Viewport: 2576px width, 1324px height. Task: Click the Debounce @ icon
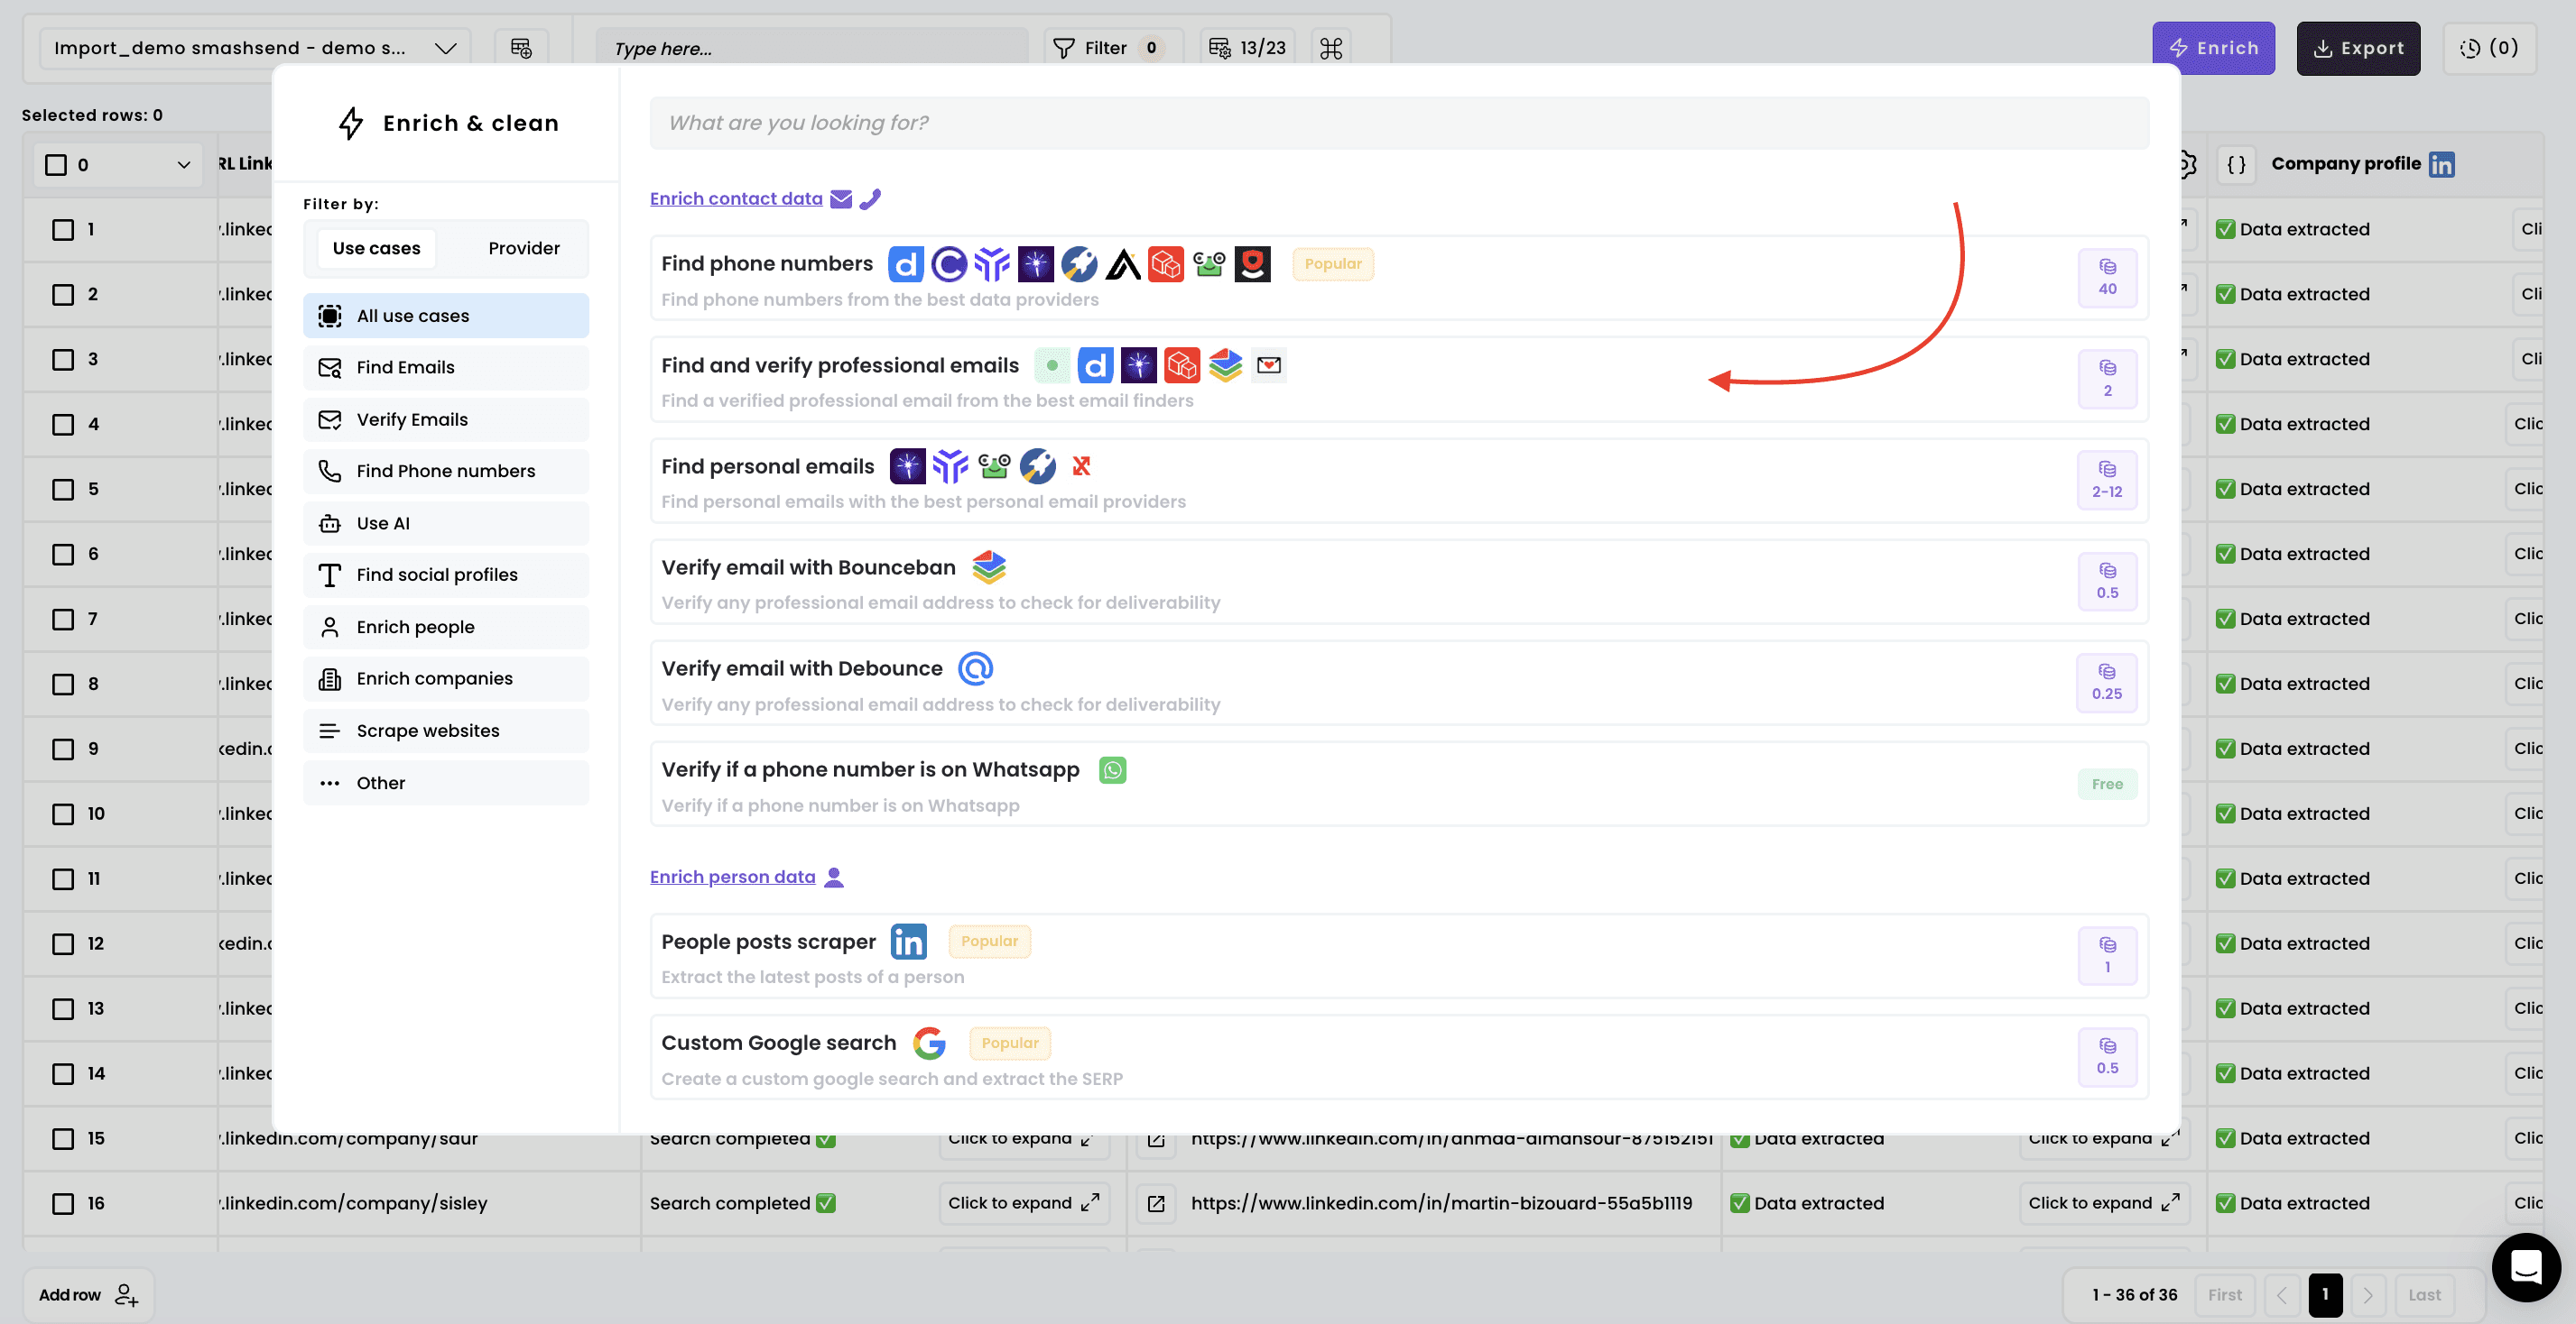(x=975, y=668)
